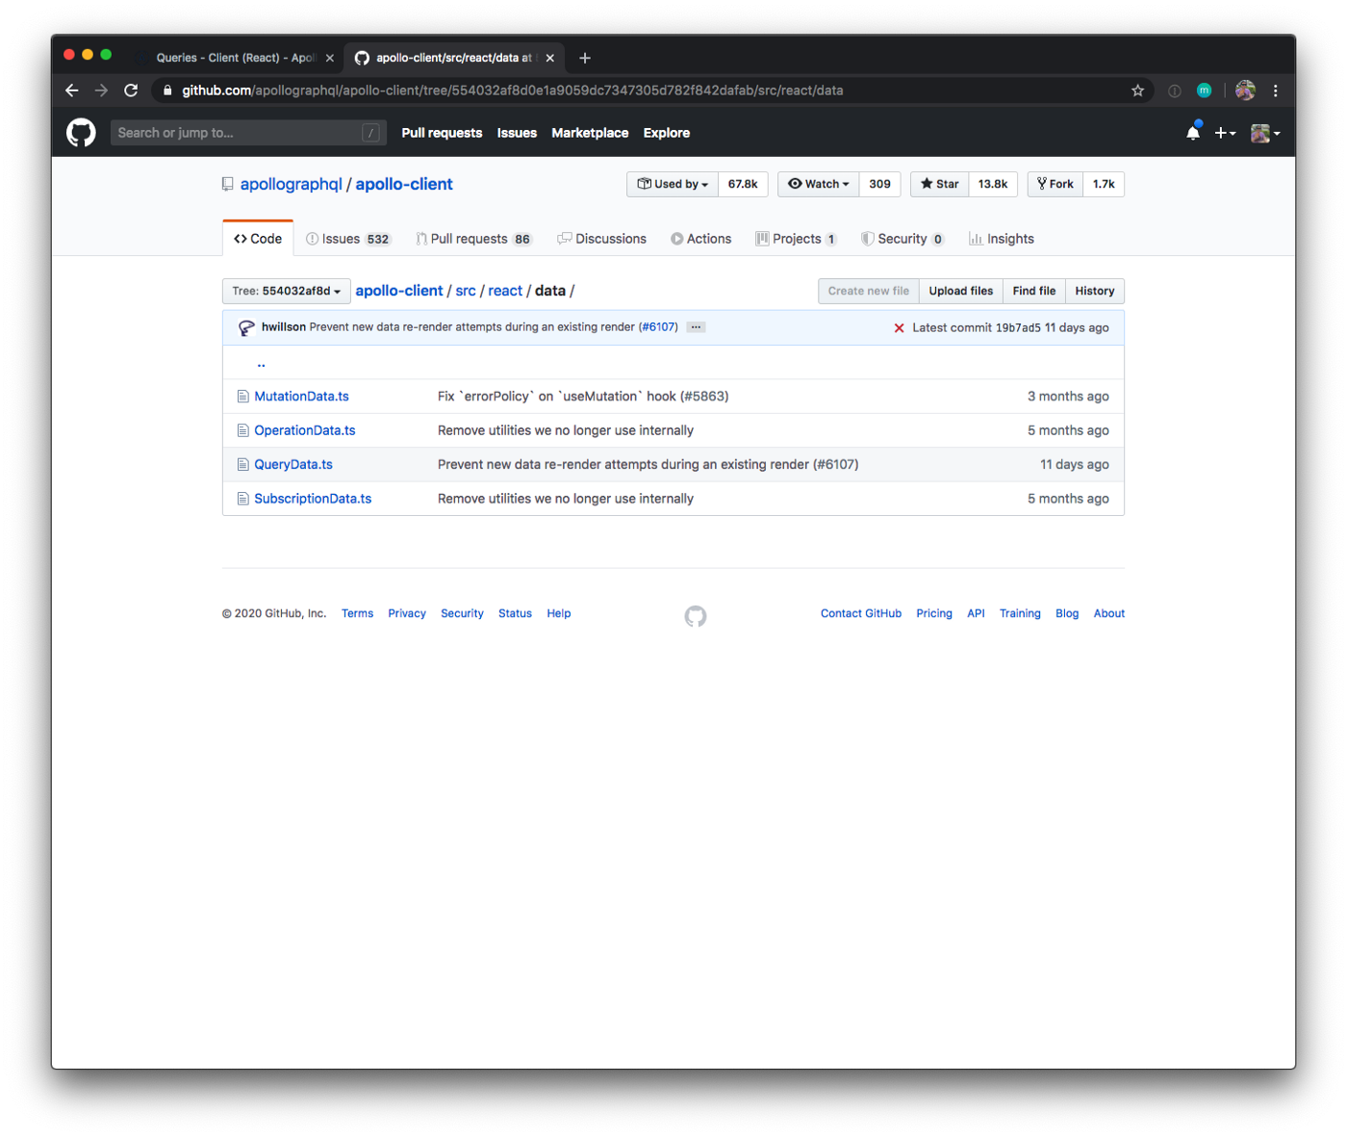The height and width of the screenshot is (1137, 1347).
Task: Open latest commit 19b7ad5
Action: [1018, 328]
